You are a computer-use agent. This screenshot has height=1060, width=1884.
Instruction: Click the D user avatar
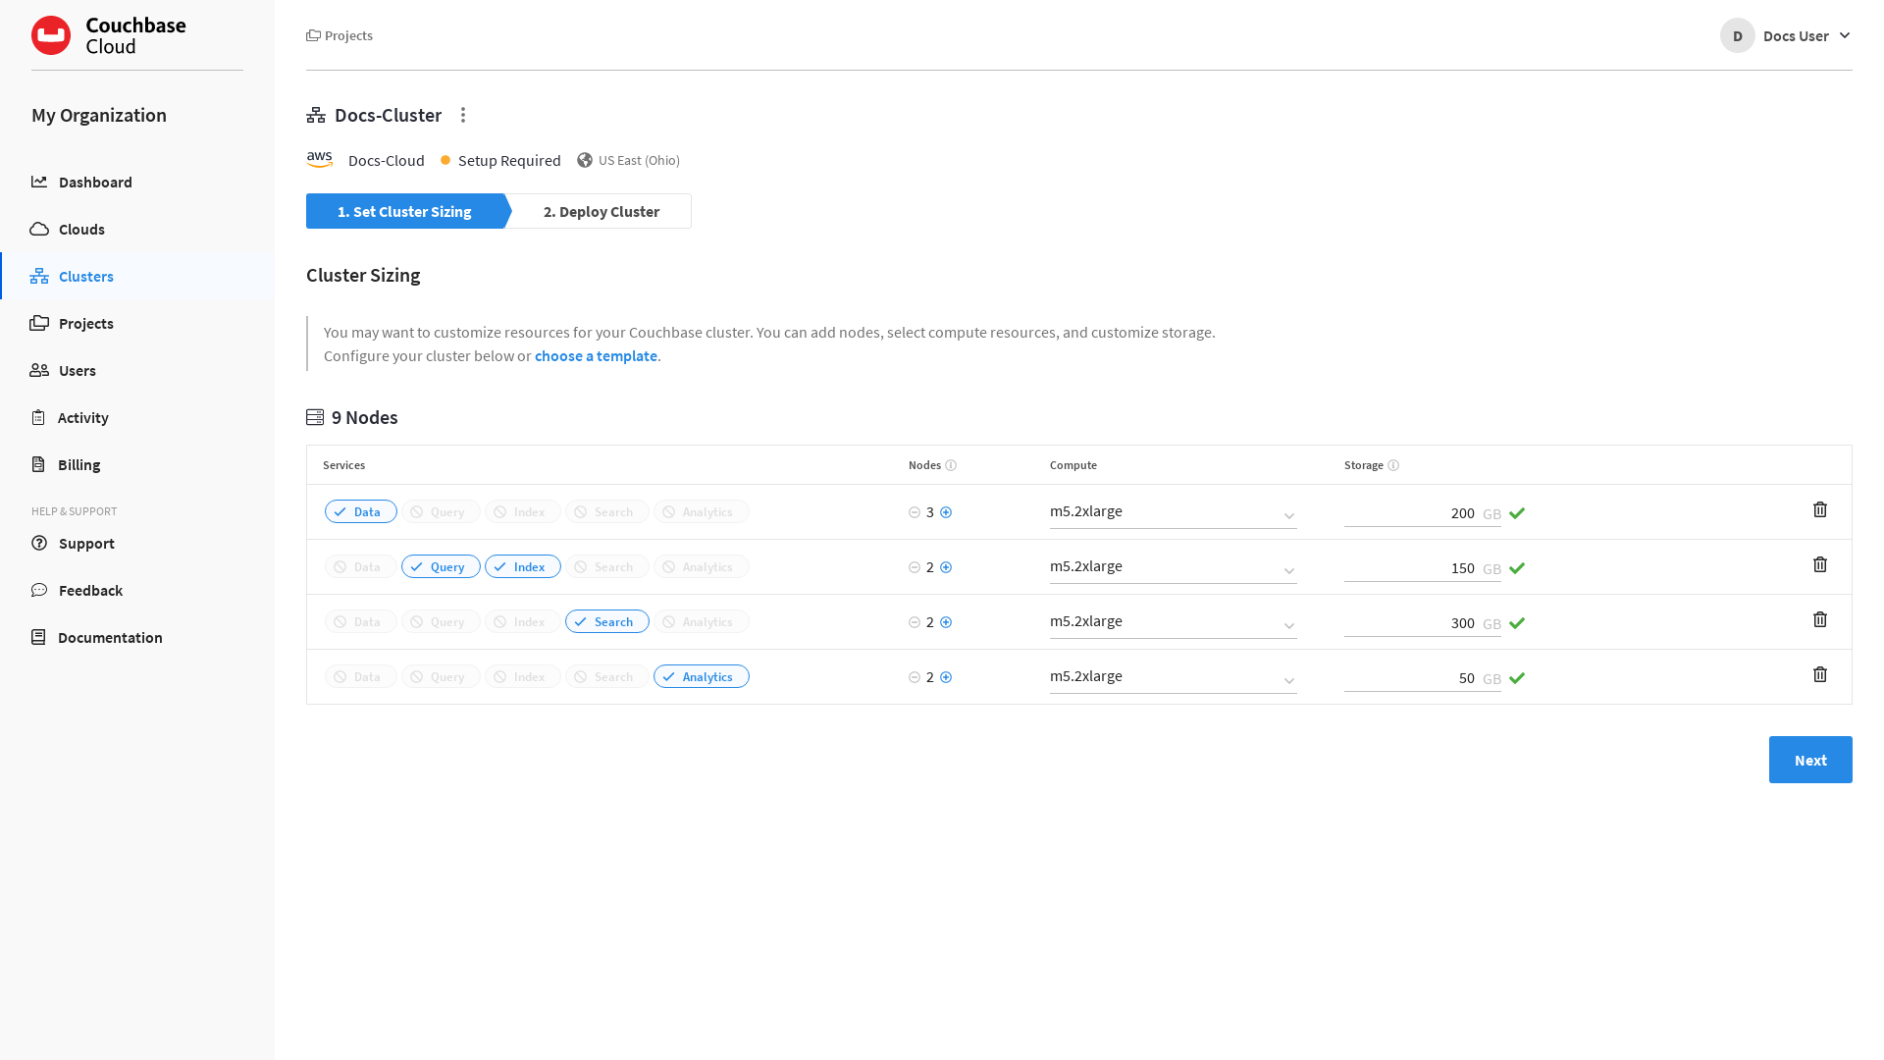(1738, 35)
